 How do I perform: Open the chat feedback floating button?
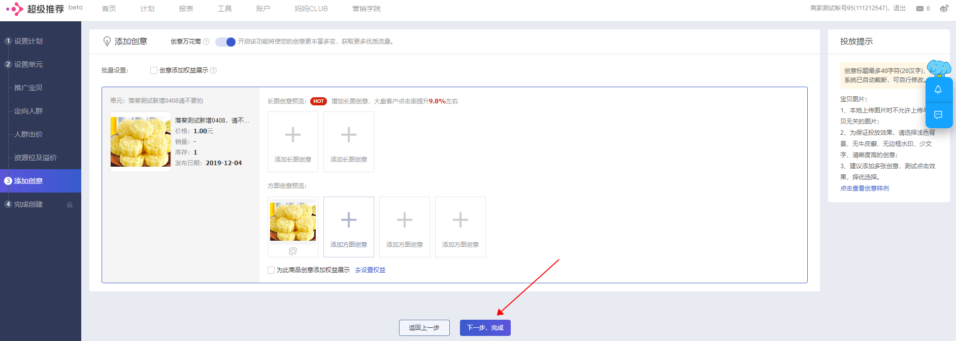[x=938, y=115]
